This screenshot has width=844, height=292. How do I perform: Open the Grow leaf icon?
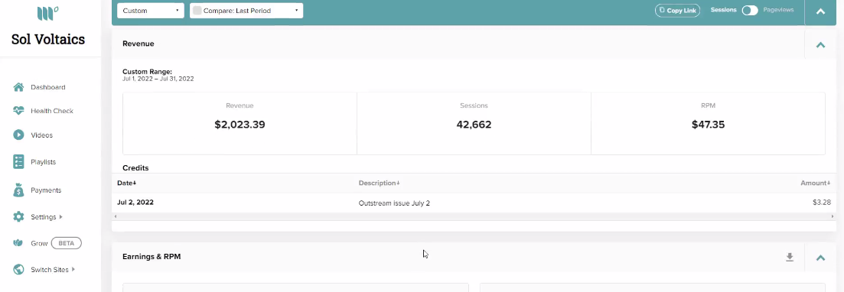coord(19,243)
